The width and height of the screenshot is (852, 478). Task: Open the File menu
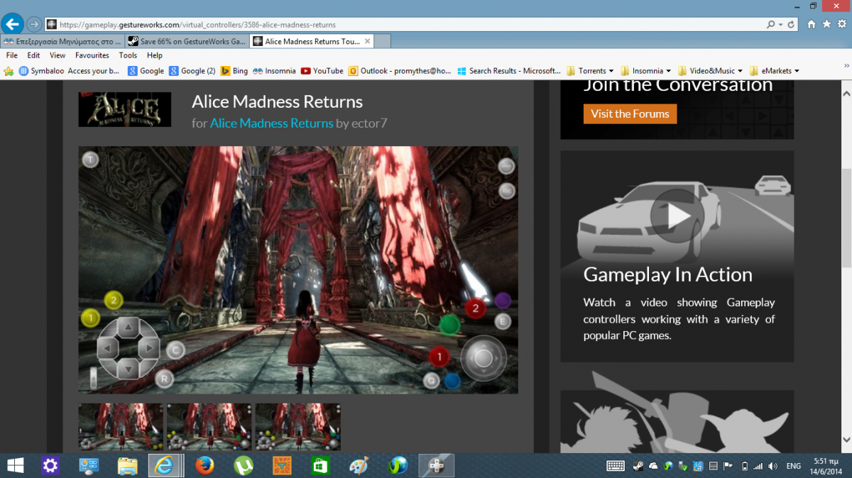11,55
